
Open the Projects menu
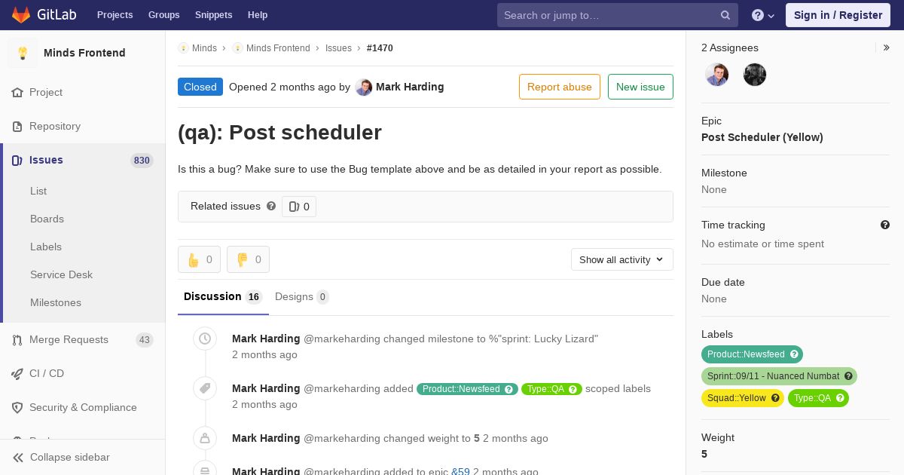115,15
